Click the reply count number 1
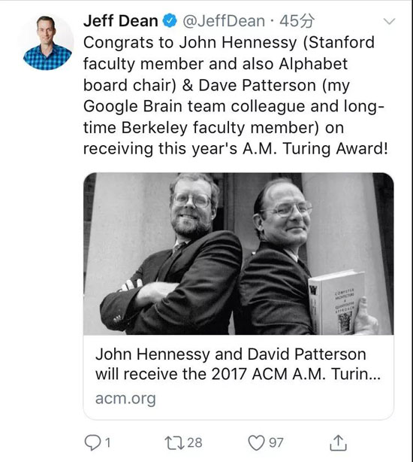This screenshot has height=462, width=413. click(x=108, y=443)
